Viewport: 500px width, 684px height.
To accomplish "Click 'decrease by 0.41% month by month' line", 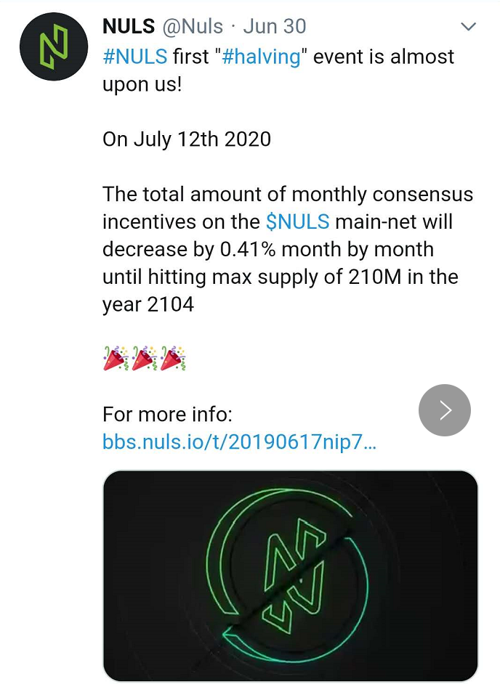I will 268,250.
